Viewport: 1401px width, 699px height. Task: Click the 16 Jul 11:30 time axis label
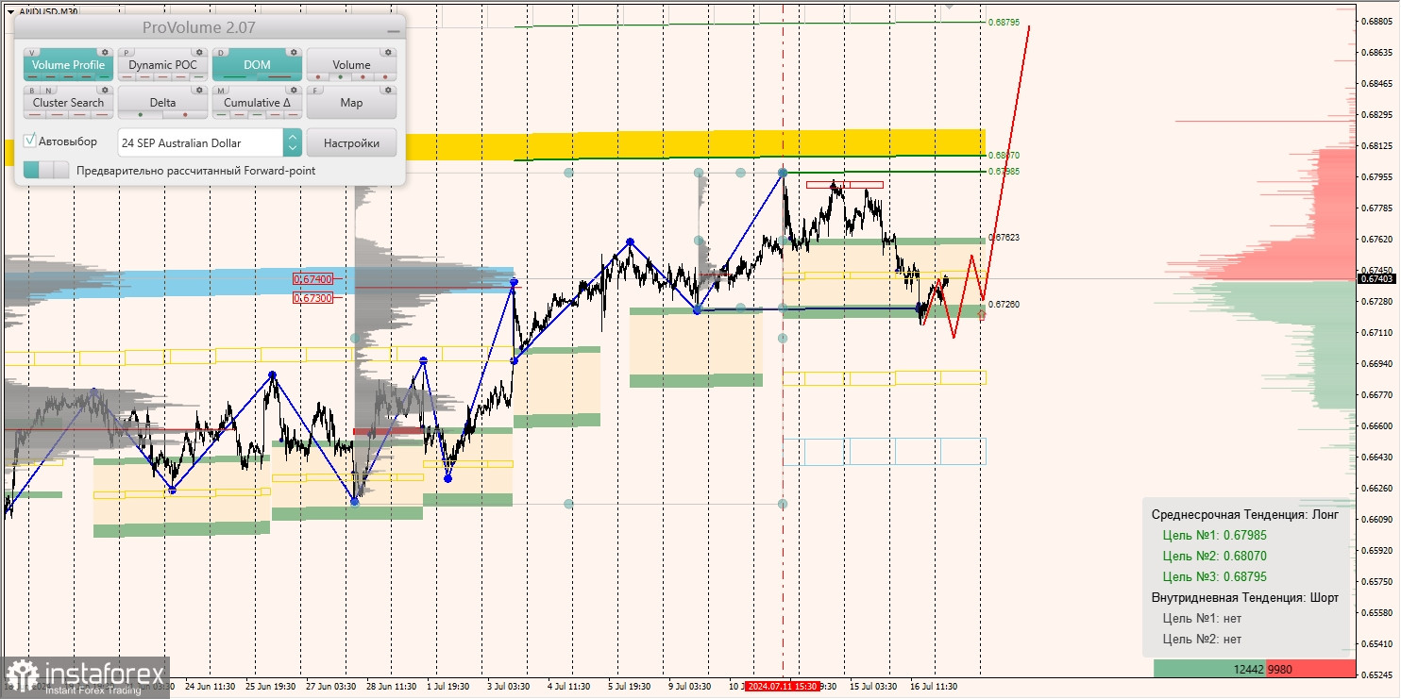coord(934,687)
